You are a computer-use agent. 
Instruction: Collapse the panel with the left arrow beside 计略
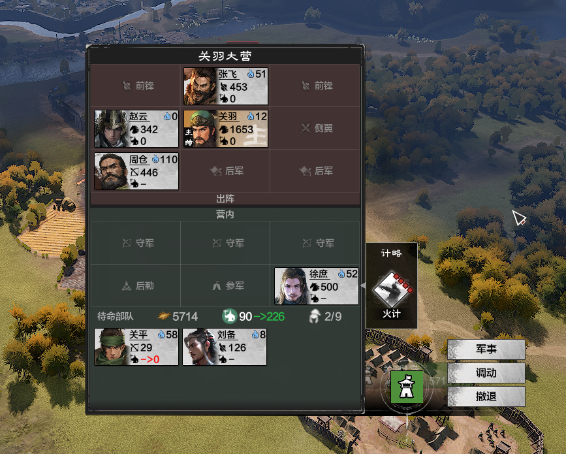pos(363,285)
